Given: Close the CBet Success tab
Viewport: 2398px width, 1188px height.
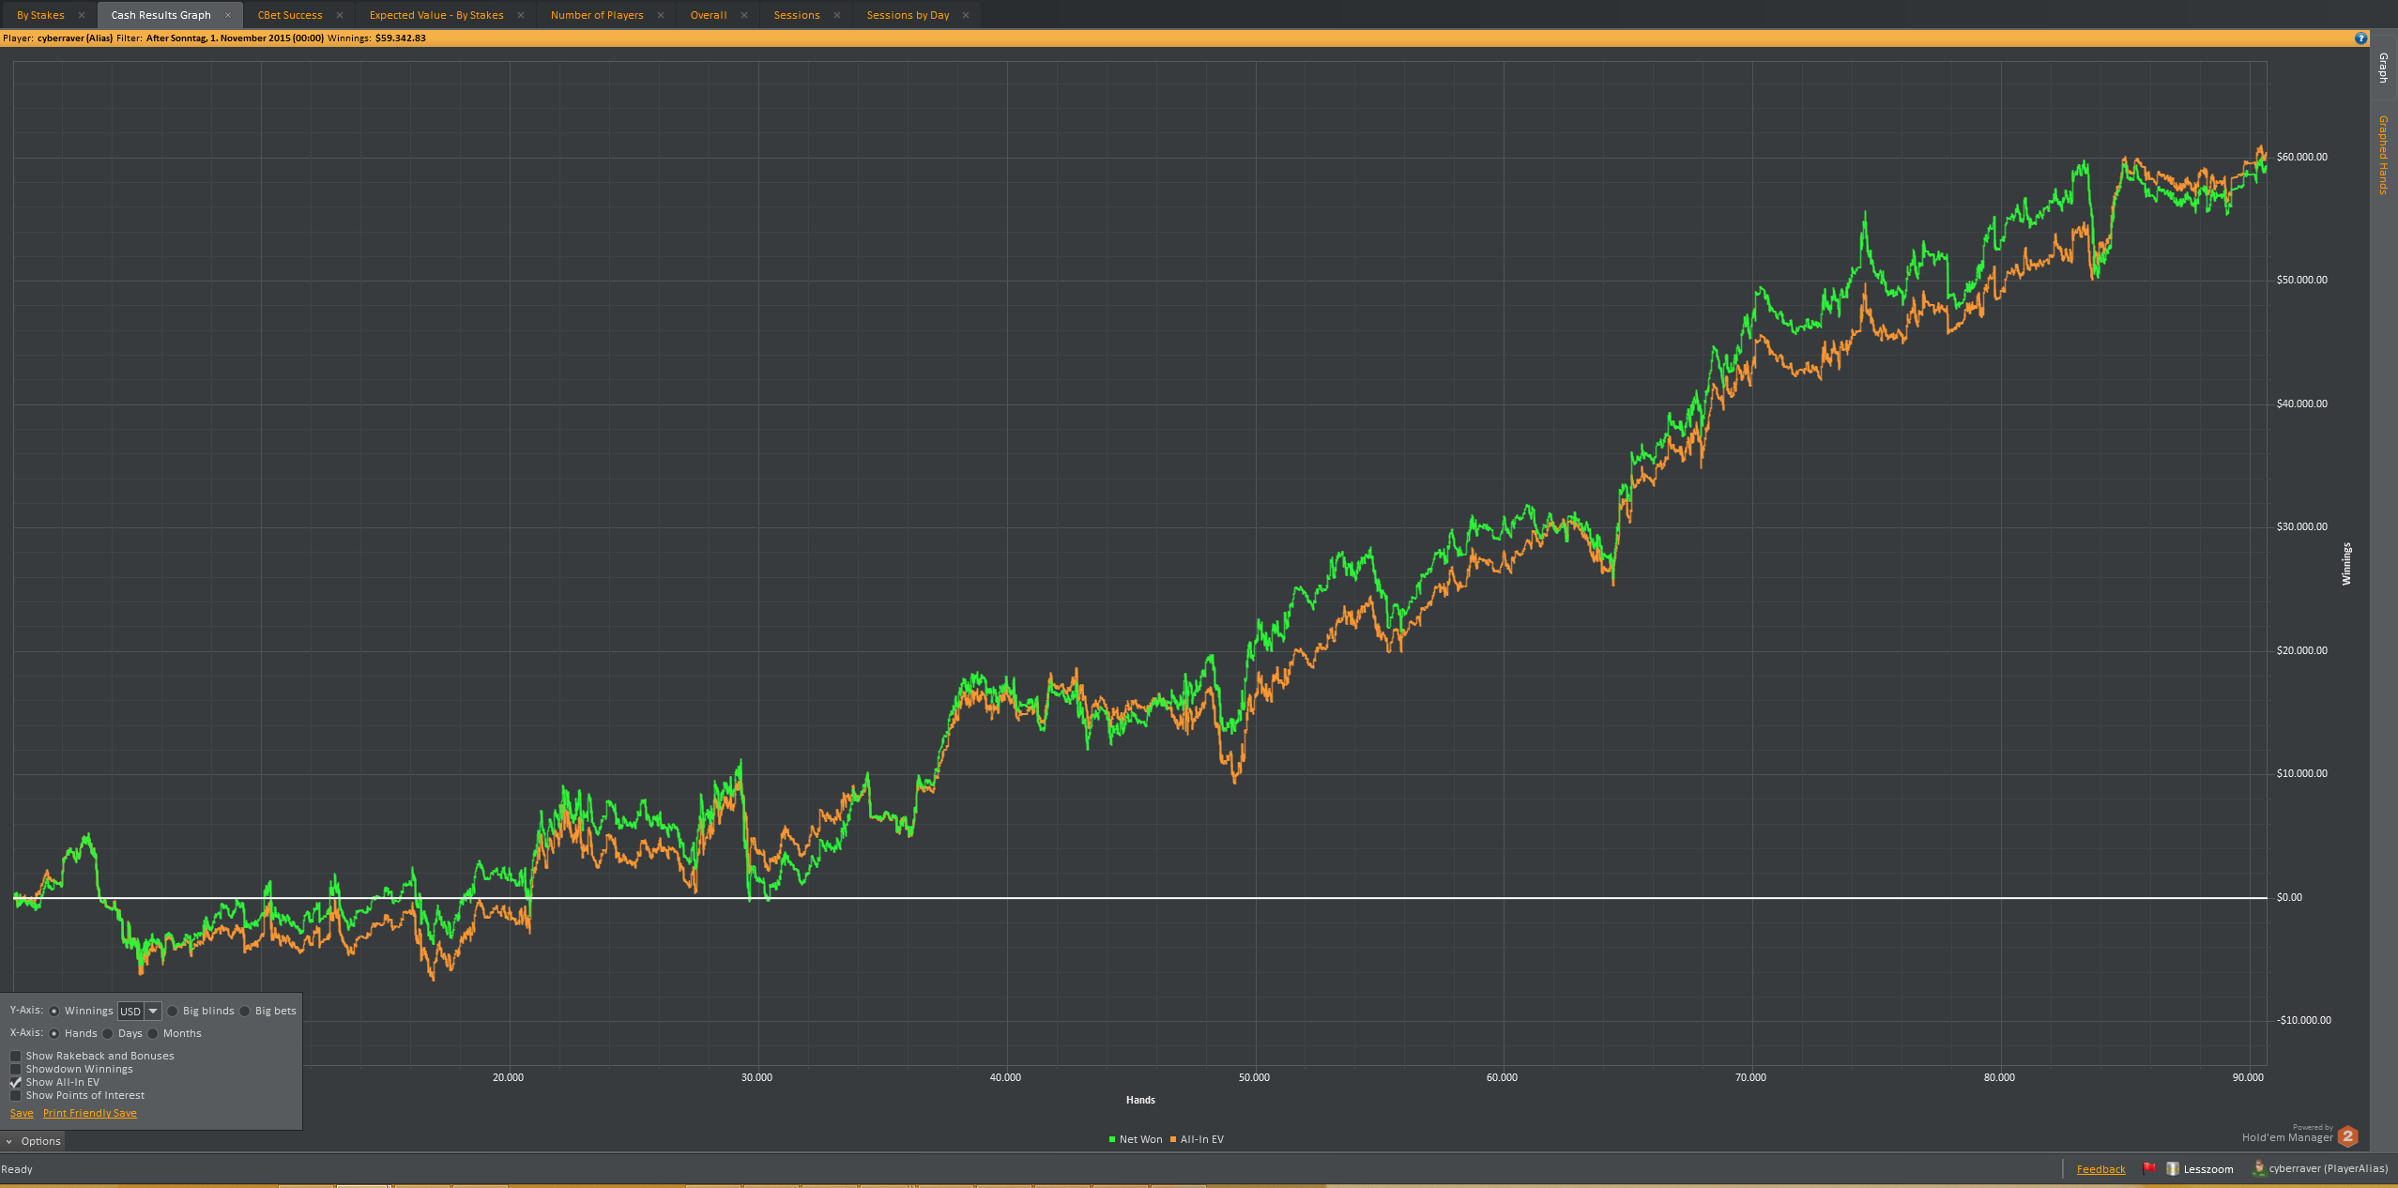Looking at the screenshot, I should click(340, 15).
